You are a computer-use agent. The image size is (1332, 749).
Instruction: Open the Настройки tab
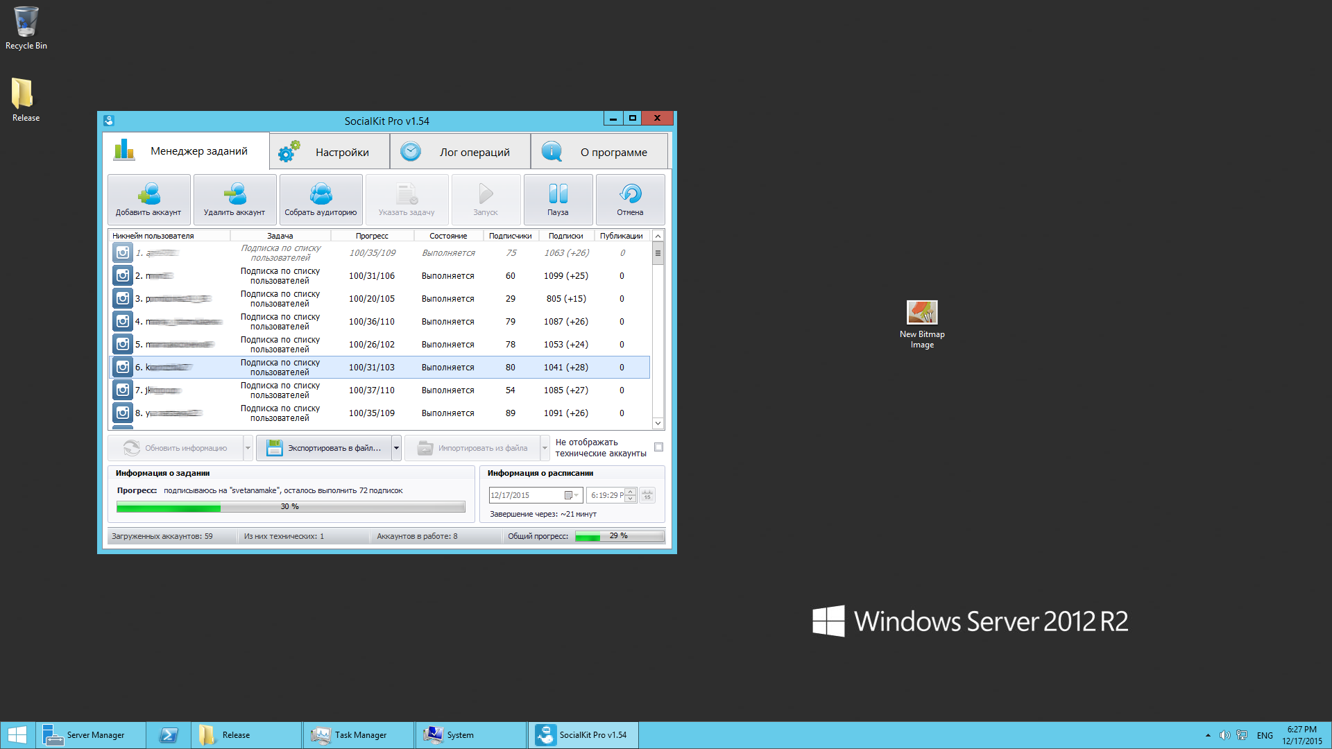tap(330, 152)
